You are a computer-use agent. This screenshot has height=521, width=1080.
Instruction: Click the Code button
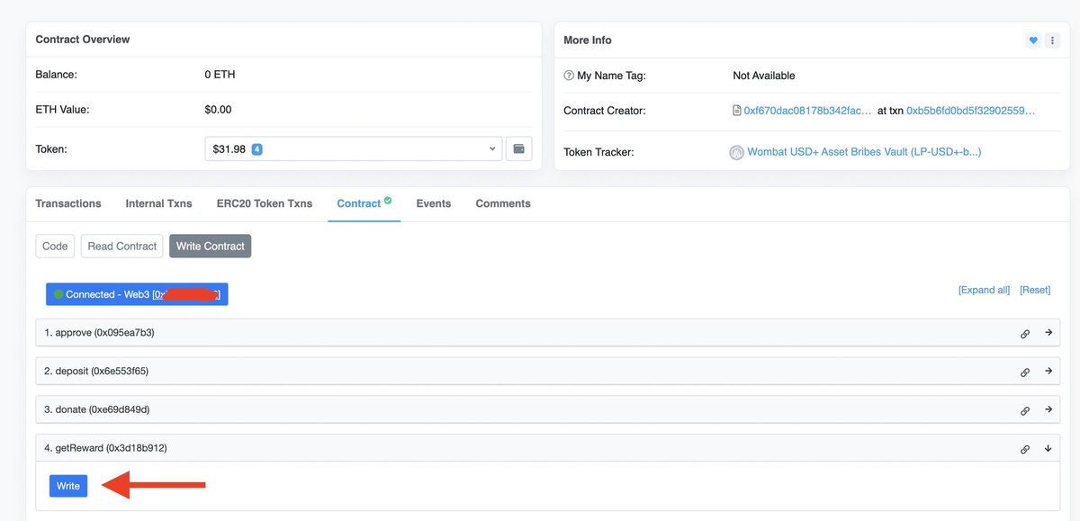[55, 246]
